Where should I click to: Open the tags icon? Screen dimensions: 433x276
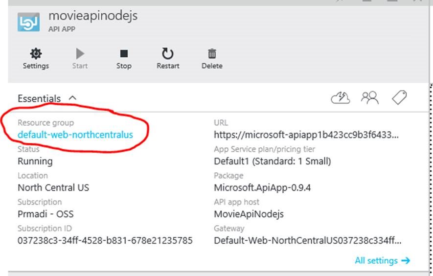pyautogui.click(x=399, y=97)
